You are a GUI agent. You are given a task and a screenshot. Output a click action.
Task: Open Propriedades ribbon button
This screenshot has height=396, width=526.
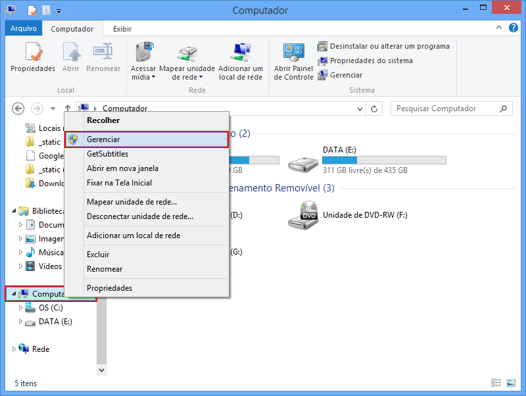tap(32, 57)
